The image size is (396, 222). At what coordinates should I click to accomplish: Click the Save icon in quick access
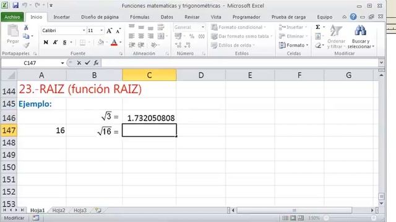pyautogui.click(x=15, y=6)
